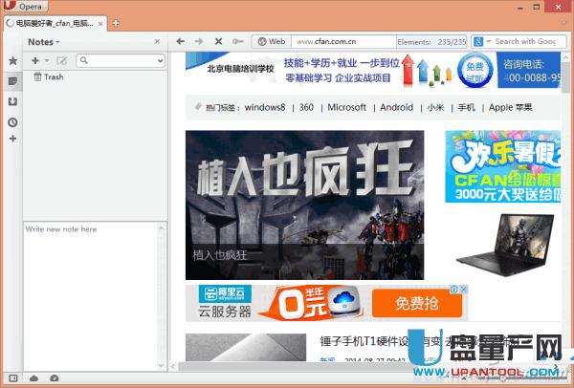Screen dimensions: 574x388
Task: Add a panel with sidebar plus
Action: [12, 139]
